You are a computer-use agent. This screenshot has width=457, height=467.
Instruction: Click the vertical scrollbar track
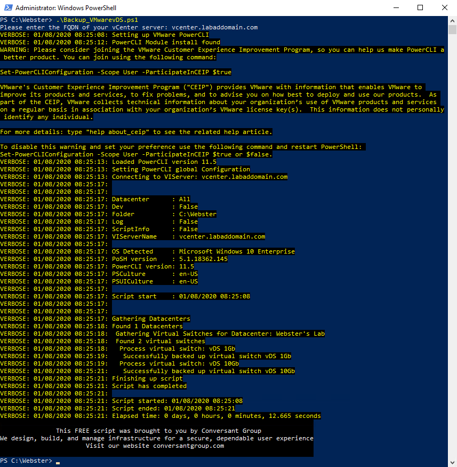pos(452,240)
